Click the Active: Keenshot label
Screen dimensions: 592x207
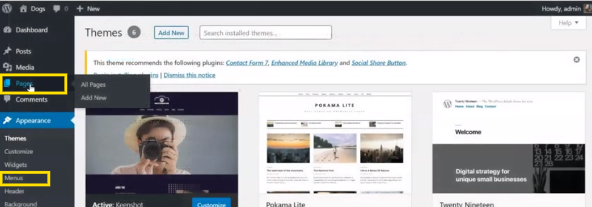pyautogui.click(x=118, y=204)
